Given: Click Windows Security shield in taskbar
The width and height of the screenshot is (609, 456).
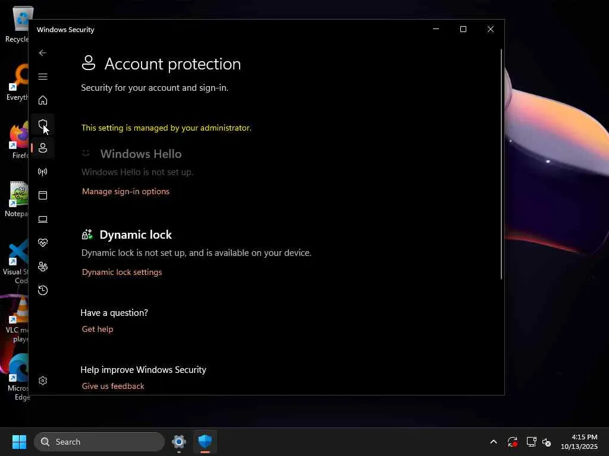Looking at the screenshot, I should pyautogui.click(x=205, y=442).
